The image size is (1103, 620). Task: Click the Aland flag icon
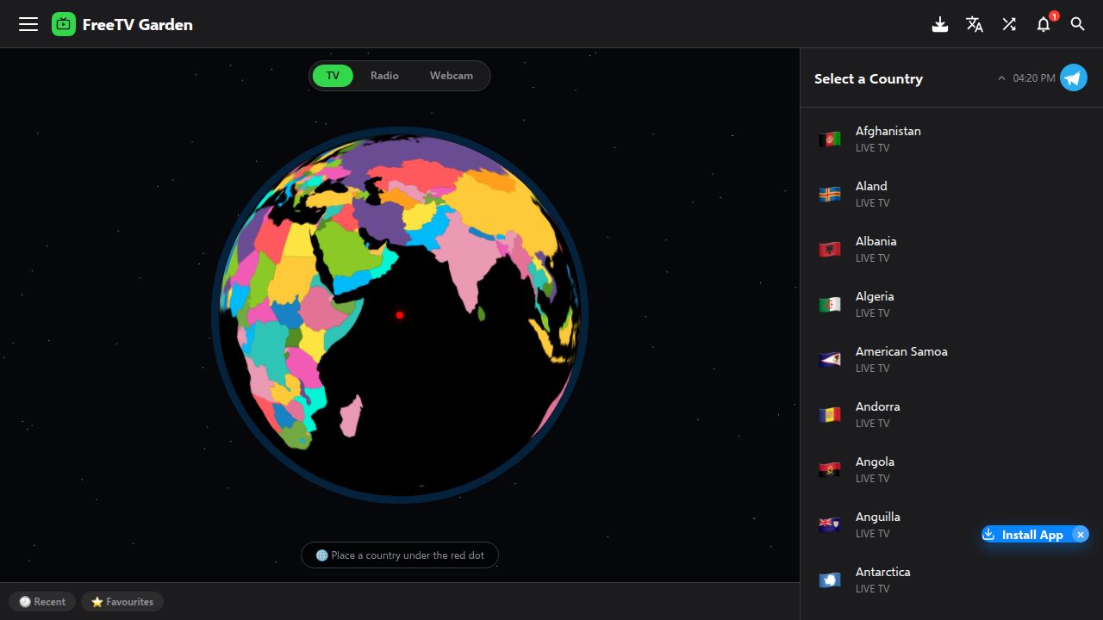pos(830,194)
